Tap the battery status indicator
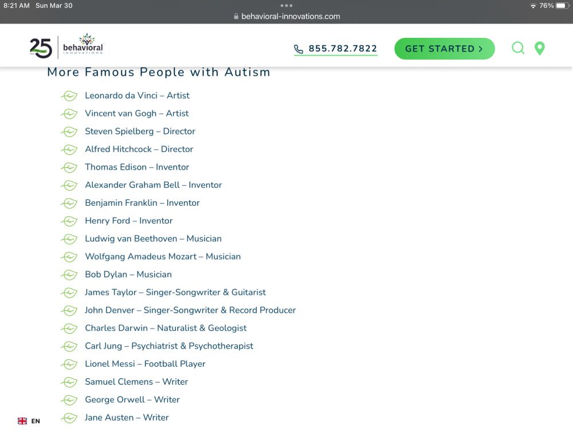Screen dimensions: 573x430 561,6
